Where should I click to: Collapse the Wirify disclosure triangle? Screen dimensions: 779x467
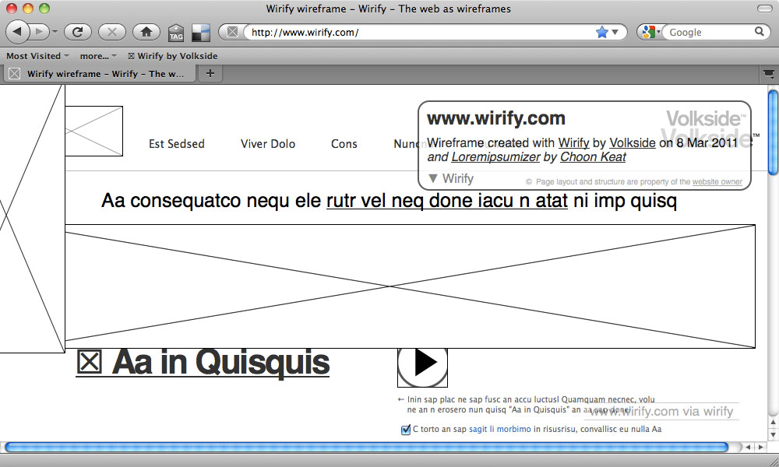pyautogui.click(x=433, y=178)
